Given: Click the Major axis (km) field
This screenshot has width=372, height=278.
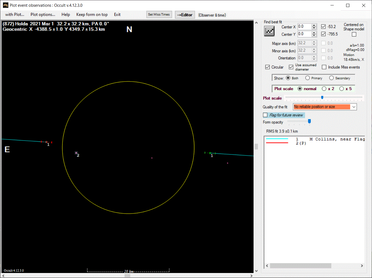Looking at the screenshot, I should tap(304, 43).
